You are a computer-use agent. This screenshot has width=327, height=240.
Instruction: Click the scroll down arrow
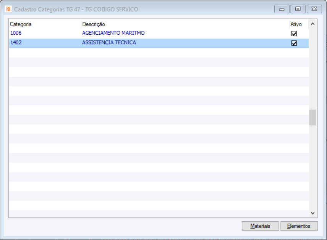pyautogui.click(x=313, y=213)
